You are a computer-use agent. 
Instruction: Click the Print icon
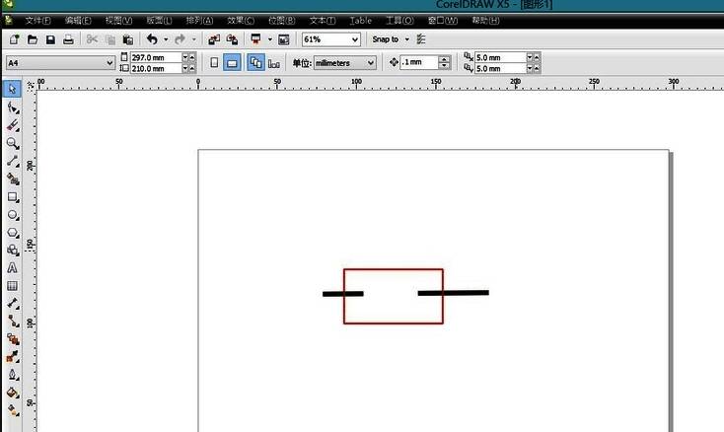68,39
